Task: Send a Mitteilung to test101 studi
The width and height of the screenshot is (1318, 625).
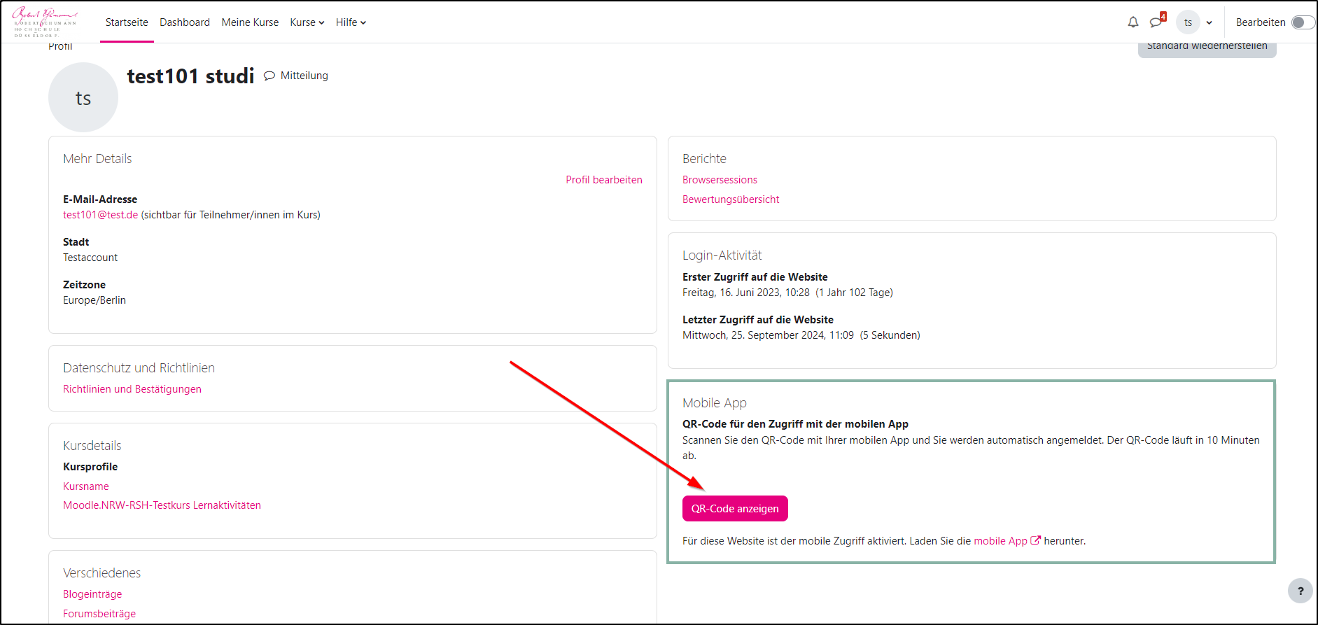Action: pos(296,76)
